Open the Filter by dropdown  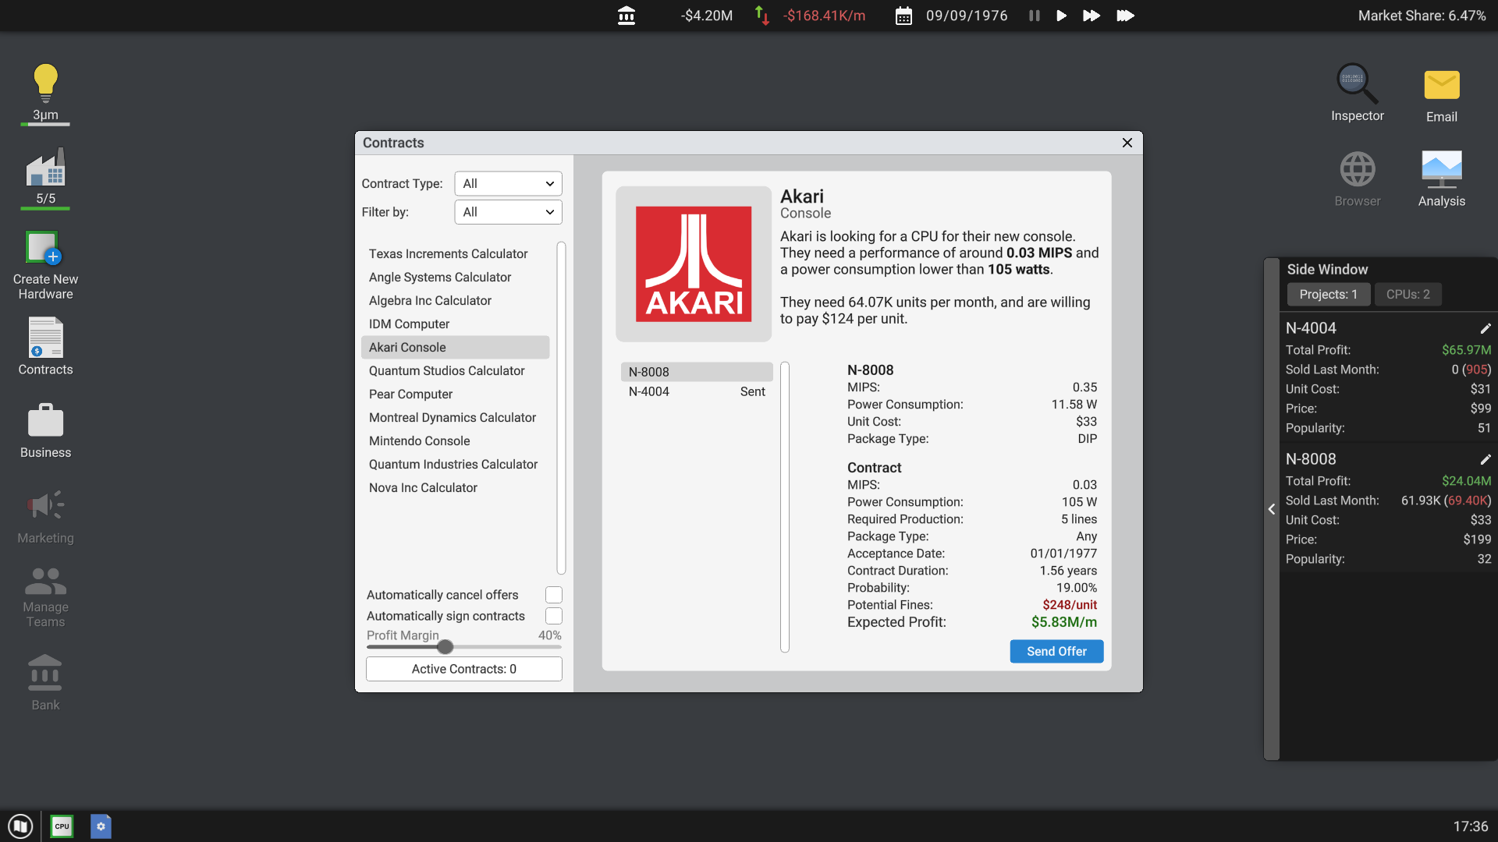(x=508, y=212)
